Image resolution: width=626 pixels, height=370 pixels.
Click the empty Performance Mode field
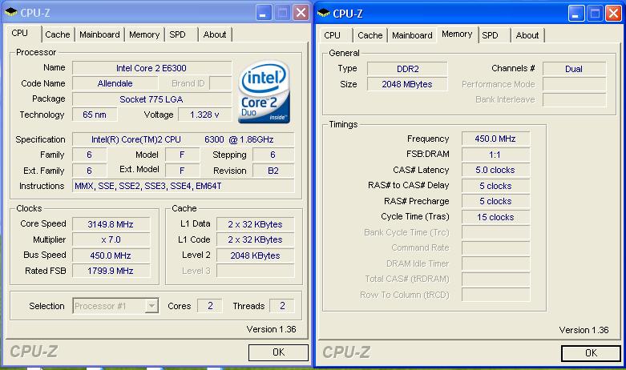(574, 84)
